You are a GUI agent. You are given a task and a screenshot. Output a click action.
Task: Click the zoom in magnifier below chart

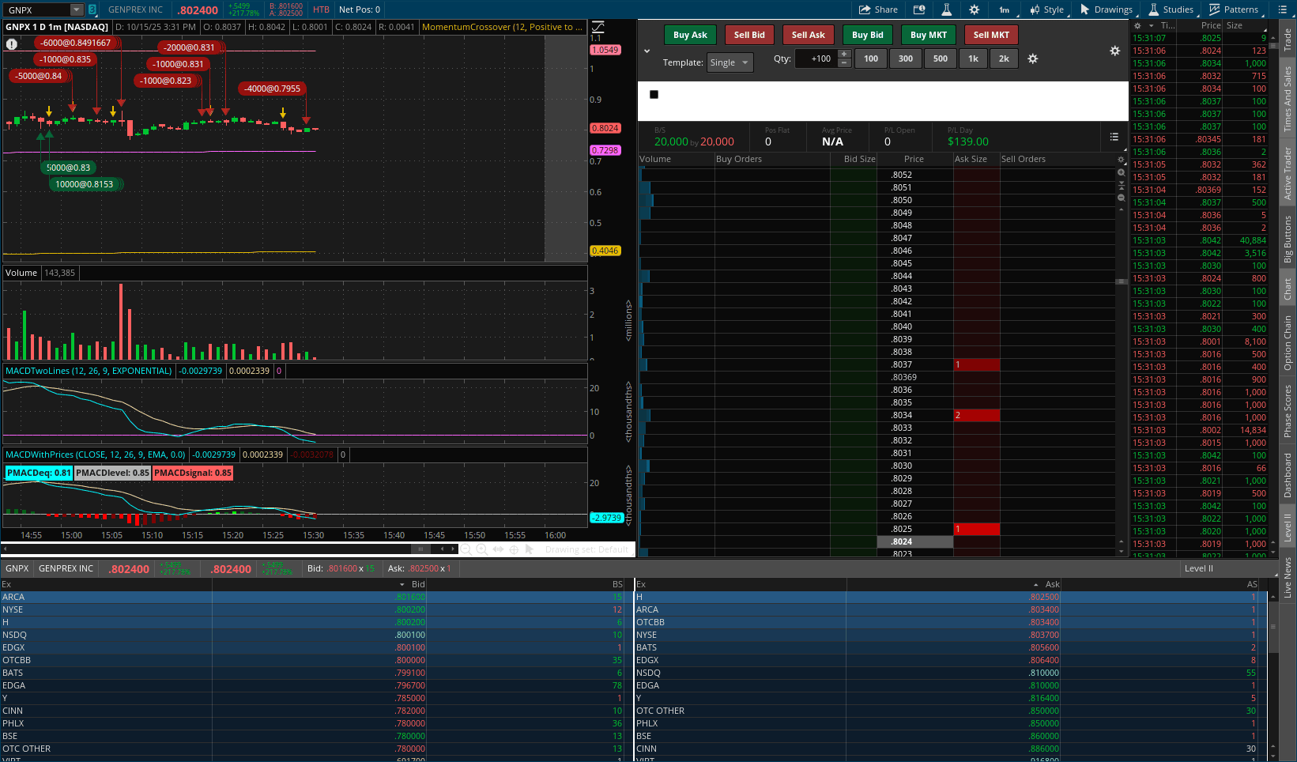[481, 549]
